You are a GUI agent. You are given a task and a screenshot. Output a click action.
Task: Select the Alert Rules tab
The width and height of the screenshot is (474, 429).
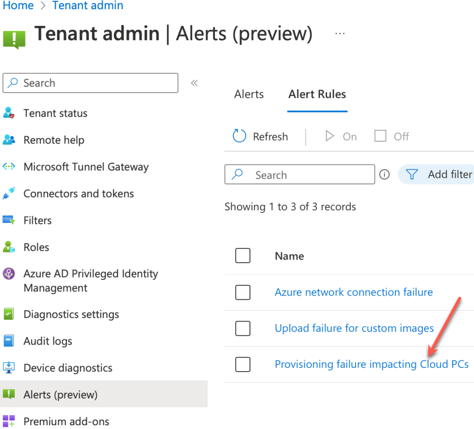pos(317,95)
